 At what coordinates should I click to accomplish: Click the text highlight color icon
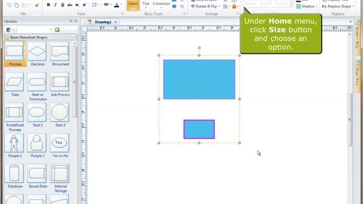107,5
